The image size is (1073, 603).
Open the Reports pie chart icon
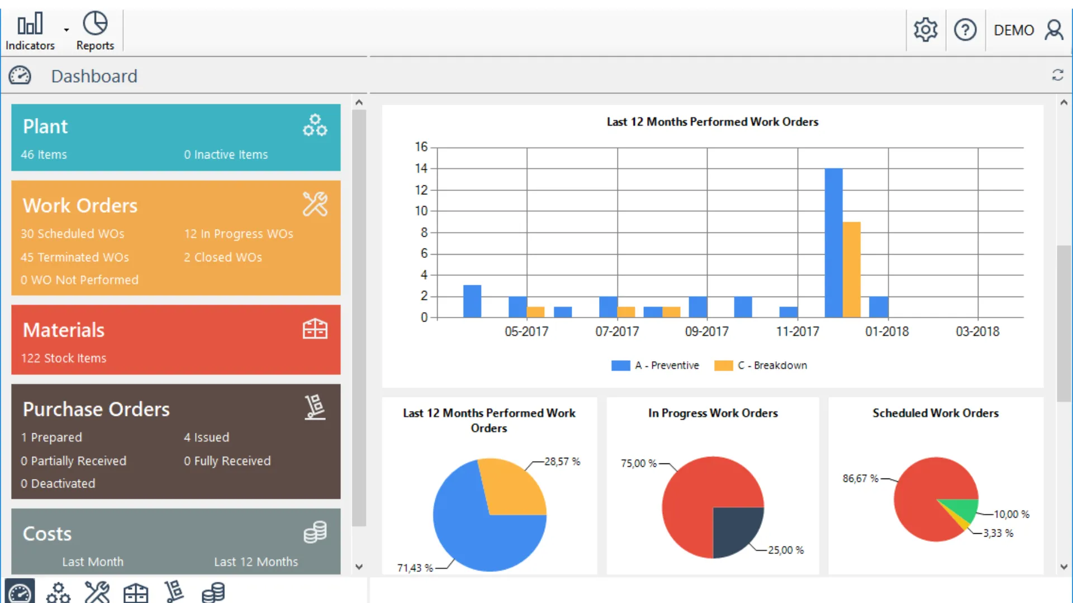[x=95, y=23]
